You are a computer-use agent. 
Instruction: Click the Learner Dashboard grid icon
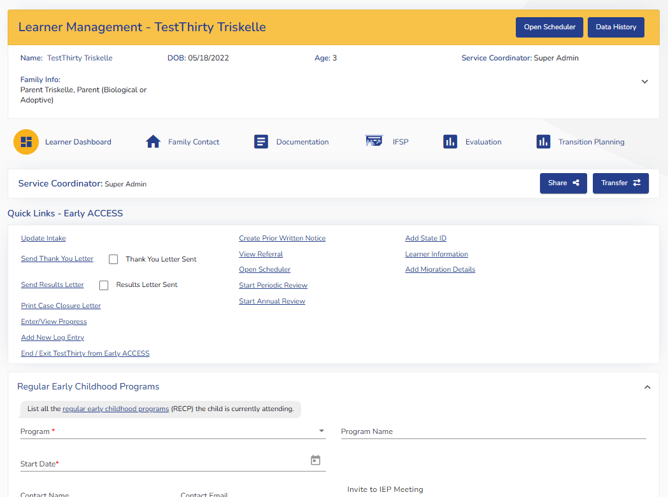pyautogui.click(x=26, y=142)
